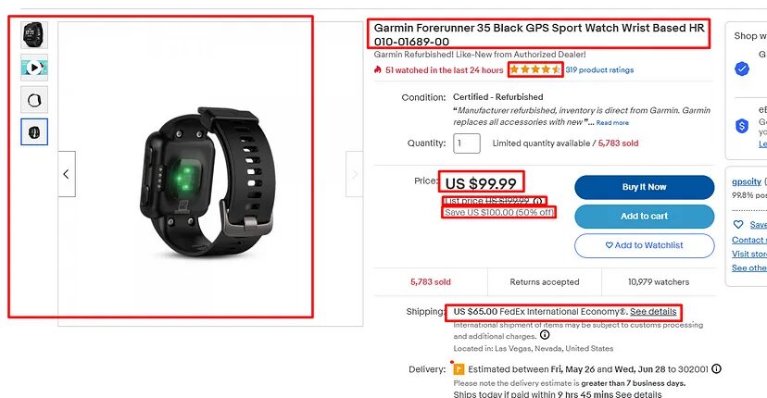Click the Quantity input field

click(x=467, y=143)
